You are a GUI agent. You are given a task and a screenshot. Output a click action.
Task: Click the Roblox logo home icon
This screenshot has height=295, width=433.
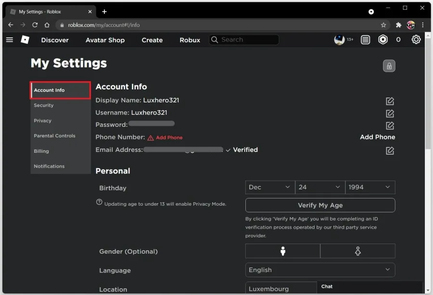[x=25, y=40]
